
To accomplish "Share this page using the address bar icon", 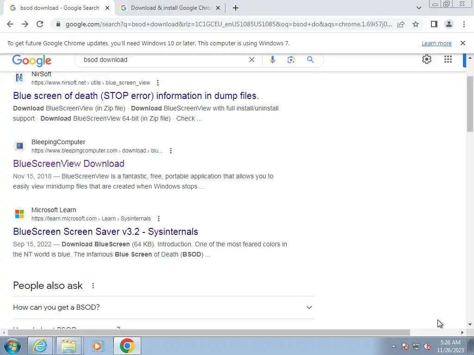I will (401, 24).
